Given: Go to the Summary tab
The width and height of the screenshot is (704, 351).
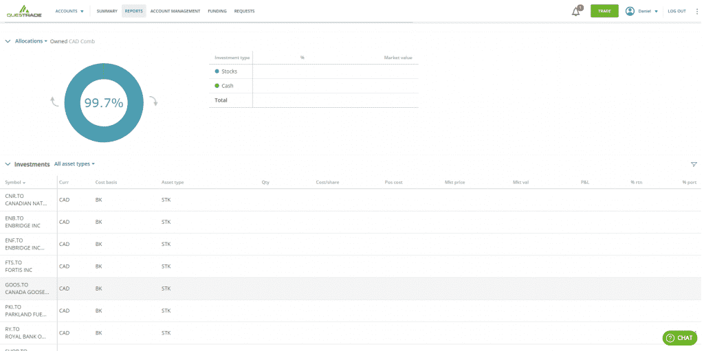Looking at the screenshot, I should click(107, 11).
